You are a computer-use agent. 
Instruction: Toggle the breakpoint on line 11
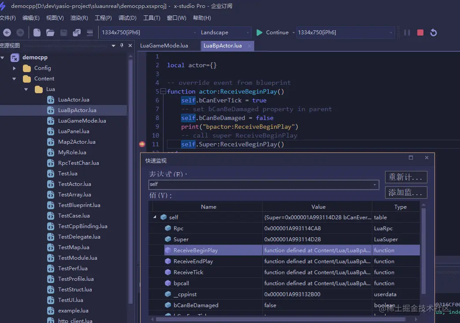(142, 144)
